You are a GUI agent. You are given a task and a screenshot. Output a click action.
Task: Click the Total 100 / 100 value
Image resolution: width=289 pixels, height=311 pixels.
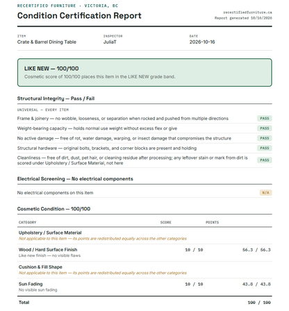pyautogui.click(x=259, y=303)
